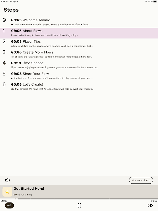Click the playback progress bar
The image size is (158, 211).
coord(79,199)
